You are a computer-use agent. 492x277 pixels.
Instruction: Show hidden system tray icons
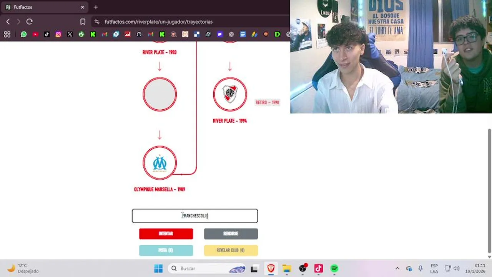click(397, 268)
